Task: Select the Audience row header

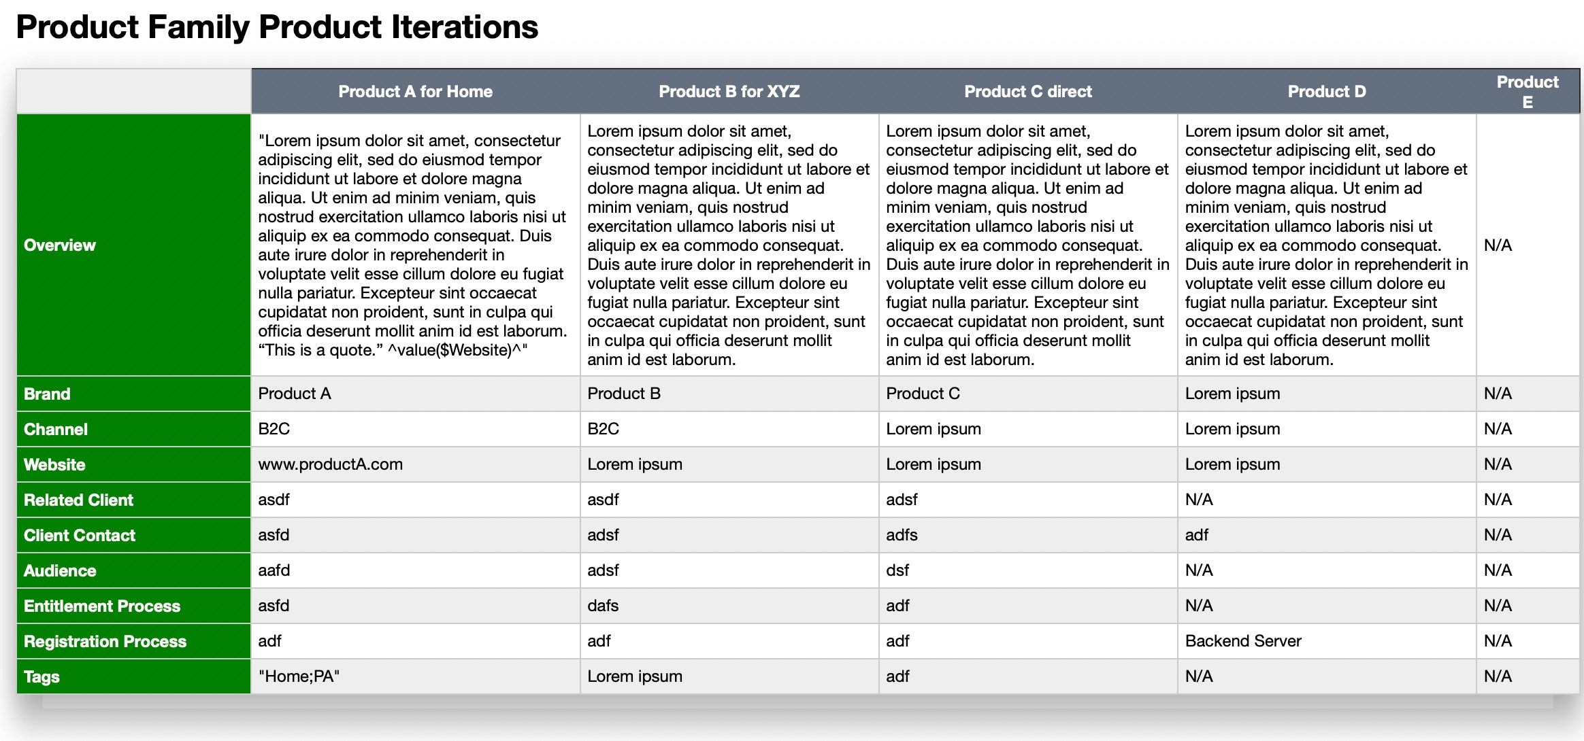Action: [x=60, y=571]
